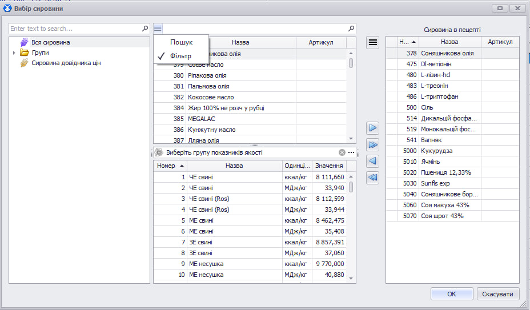Add selected raw material with right arrow
The image size is (530, 310).
[372, 128]
